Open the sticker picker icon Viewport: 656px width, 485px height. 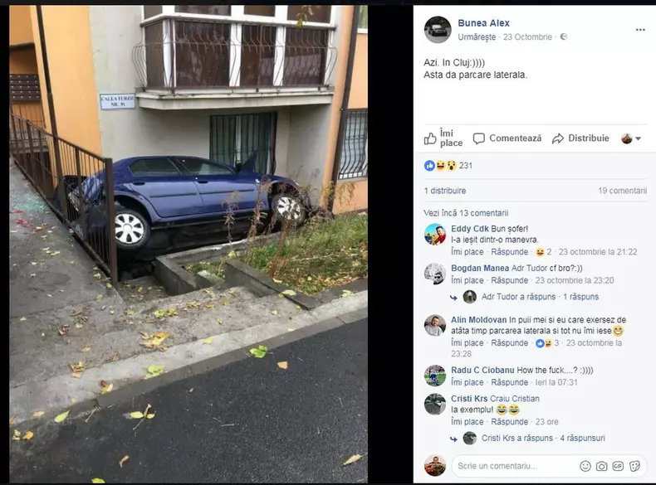pyautogui.click(x=634, y=466)
